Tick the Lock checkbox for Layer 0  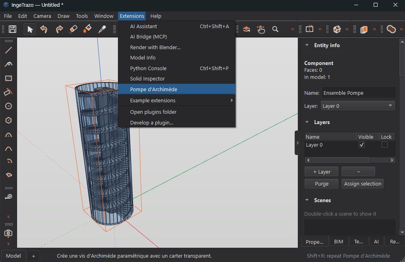tap(384, 145)
